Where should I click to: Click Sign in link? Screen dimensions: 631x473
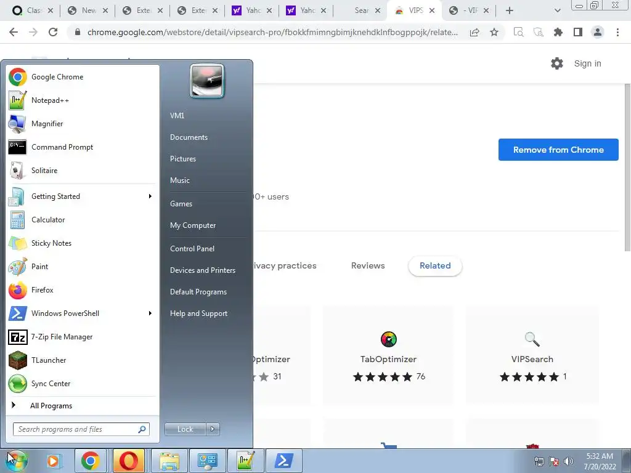[587, 63]
